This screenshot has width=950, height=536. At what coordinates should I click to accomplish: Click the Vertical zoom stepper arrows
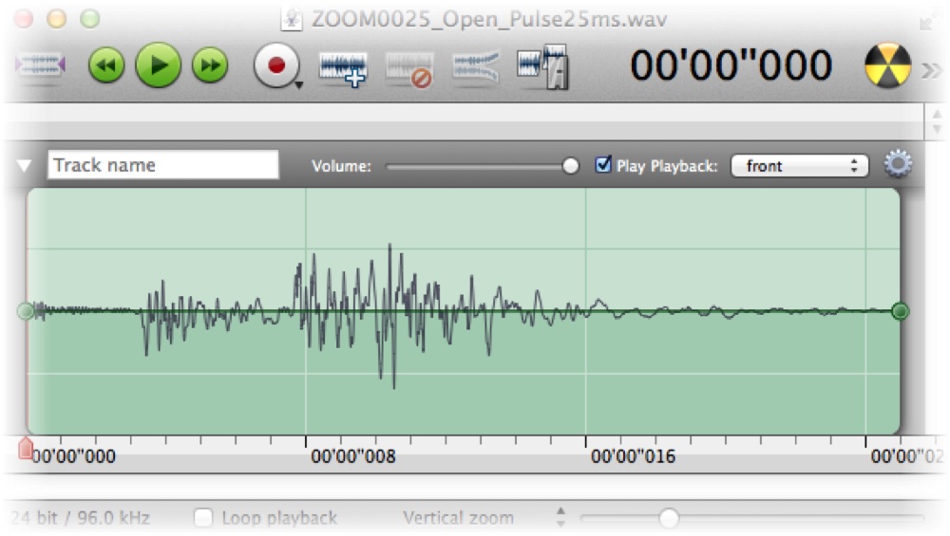click(x=561, y=517)
